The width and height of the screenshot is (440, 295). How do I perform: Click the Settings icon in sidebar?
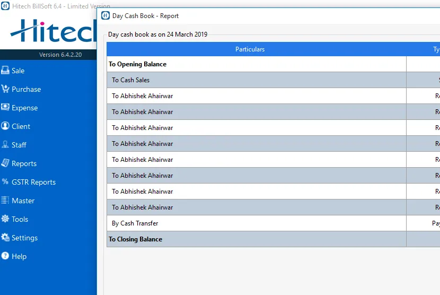pyautogui.click(x=5, y=238)
